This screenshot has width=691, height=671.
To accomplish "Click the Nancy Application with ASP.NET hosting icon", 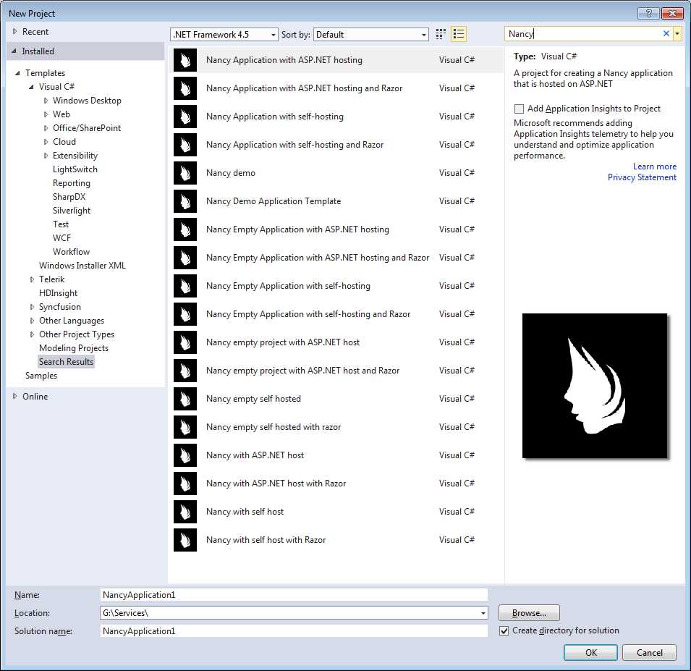I will pyautogui.click(x=185, y=60).
